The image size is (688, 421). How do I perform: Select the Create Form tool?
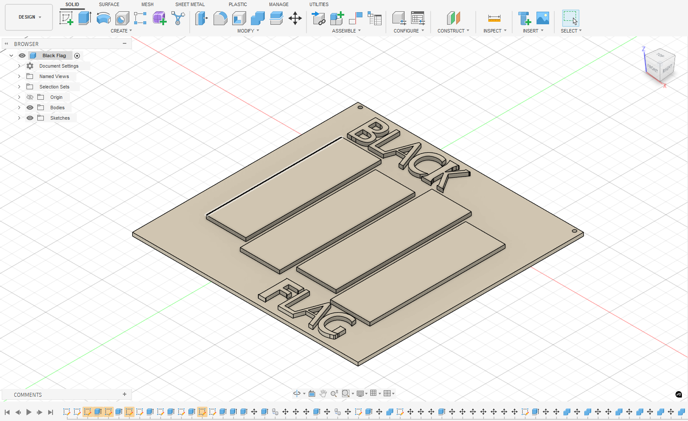[159, 18]
